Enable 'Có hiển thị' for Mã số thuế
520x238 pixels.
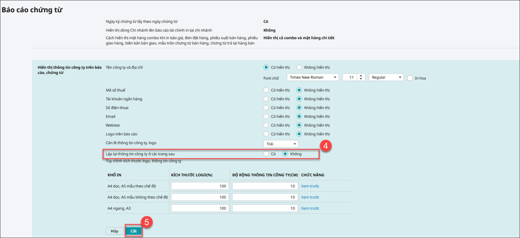266,90
